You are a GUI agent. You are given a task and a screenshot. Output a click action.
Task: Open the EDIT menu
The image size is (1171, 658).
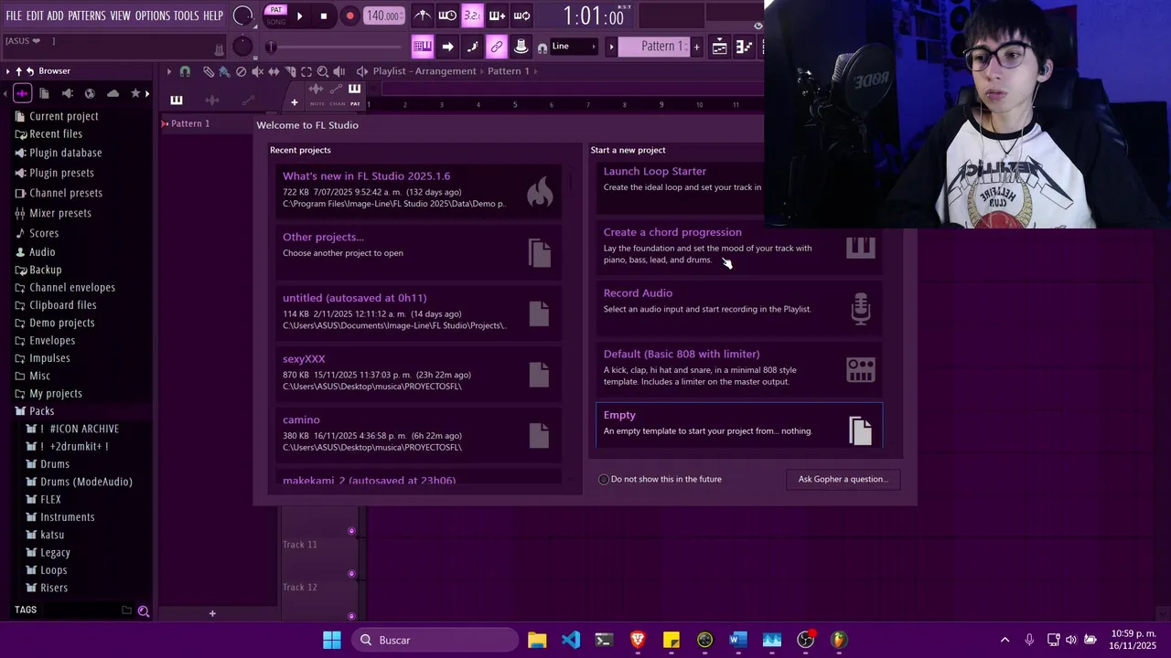click(x=35, y=16)
